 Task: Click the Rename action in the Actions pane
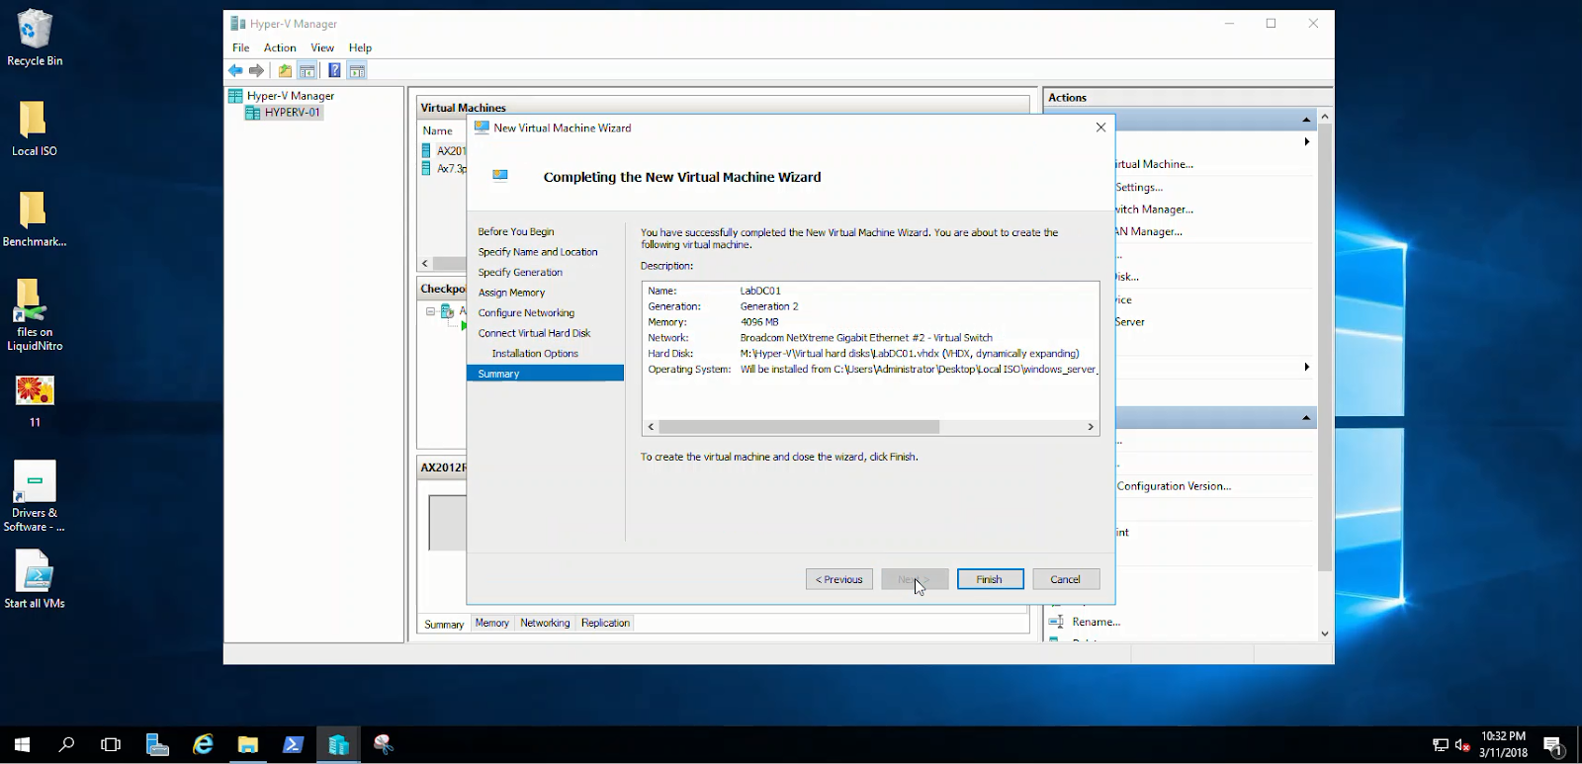point(1096,622)
